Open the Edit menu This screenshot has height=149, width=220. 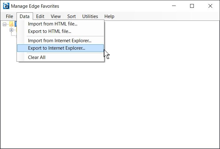[40, 16]
